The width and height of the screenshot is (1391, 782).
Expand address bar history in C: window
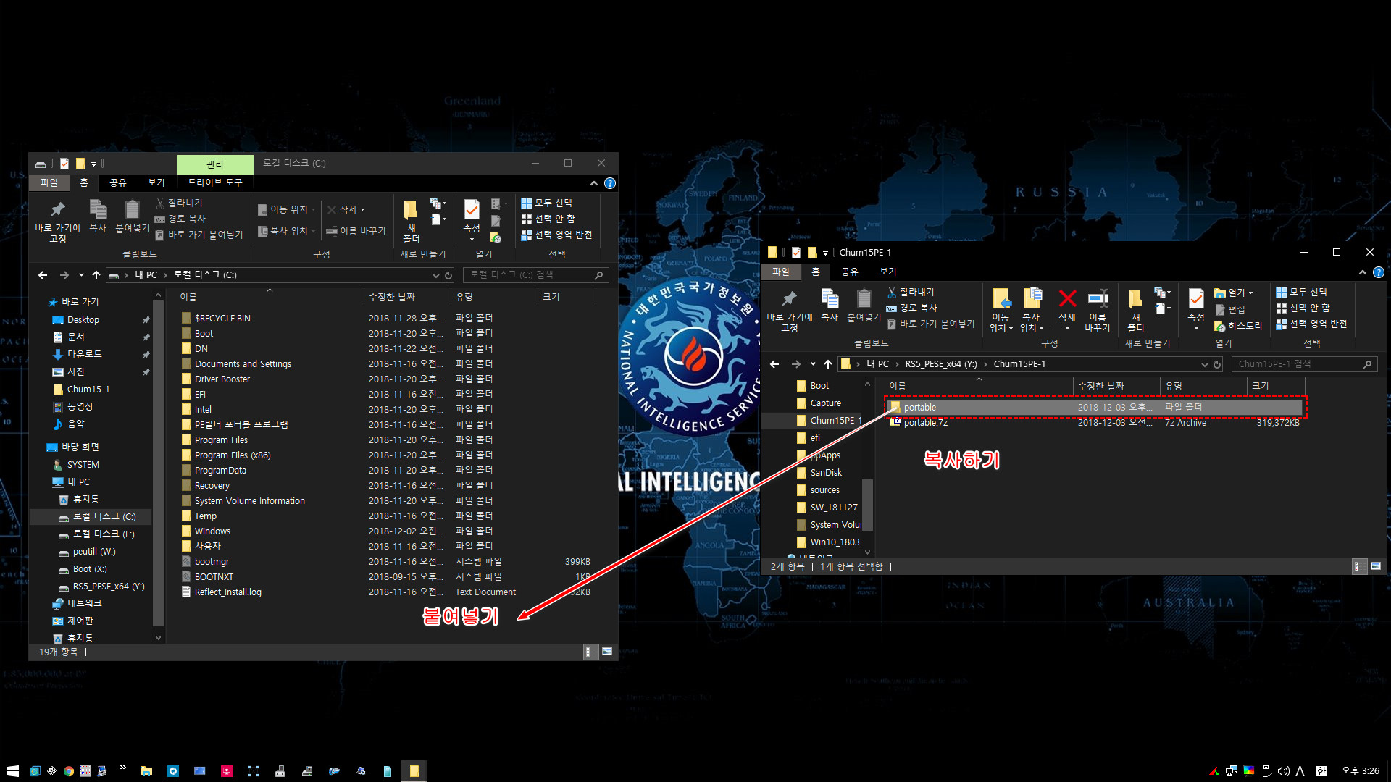(x=435, y=275)
